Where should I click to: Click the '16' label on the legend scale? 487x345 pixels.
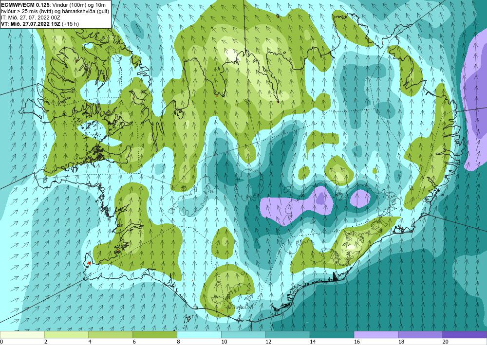coord(357,342)
